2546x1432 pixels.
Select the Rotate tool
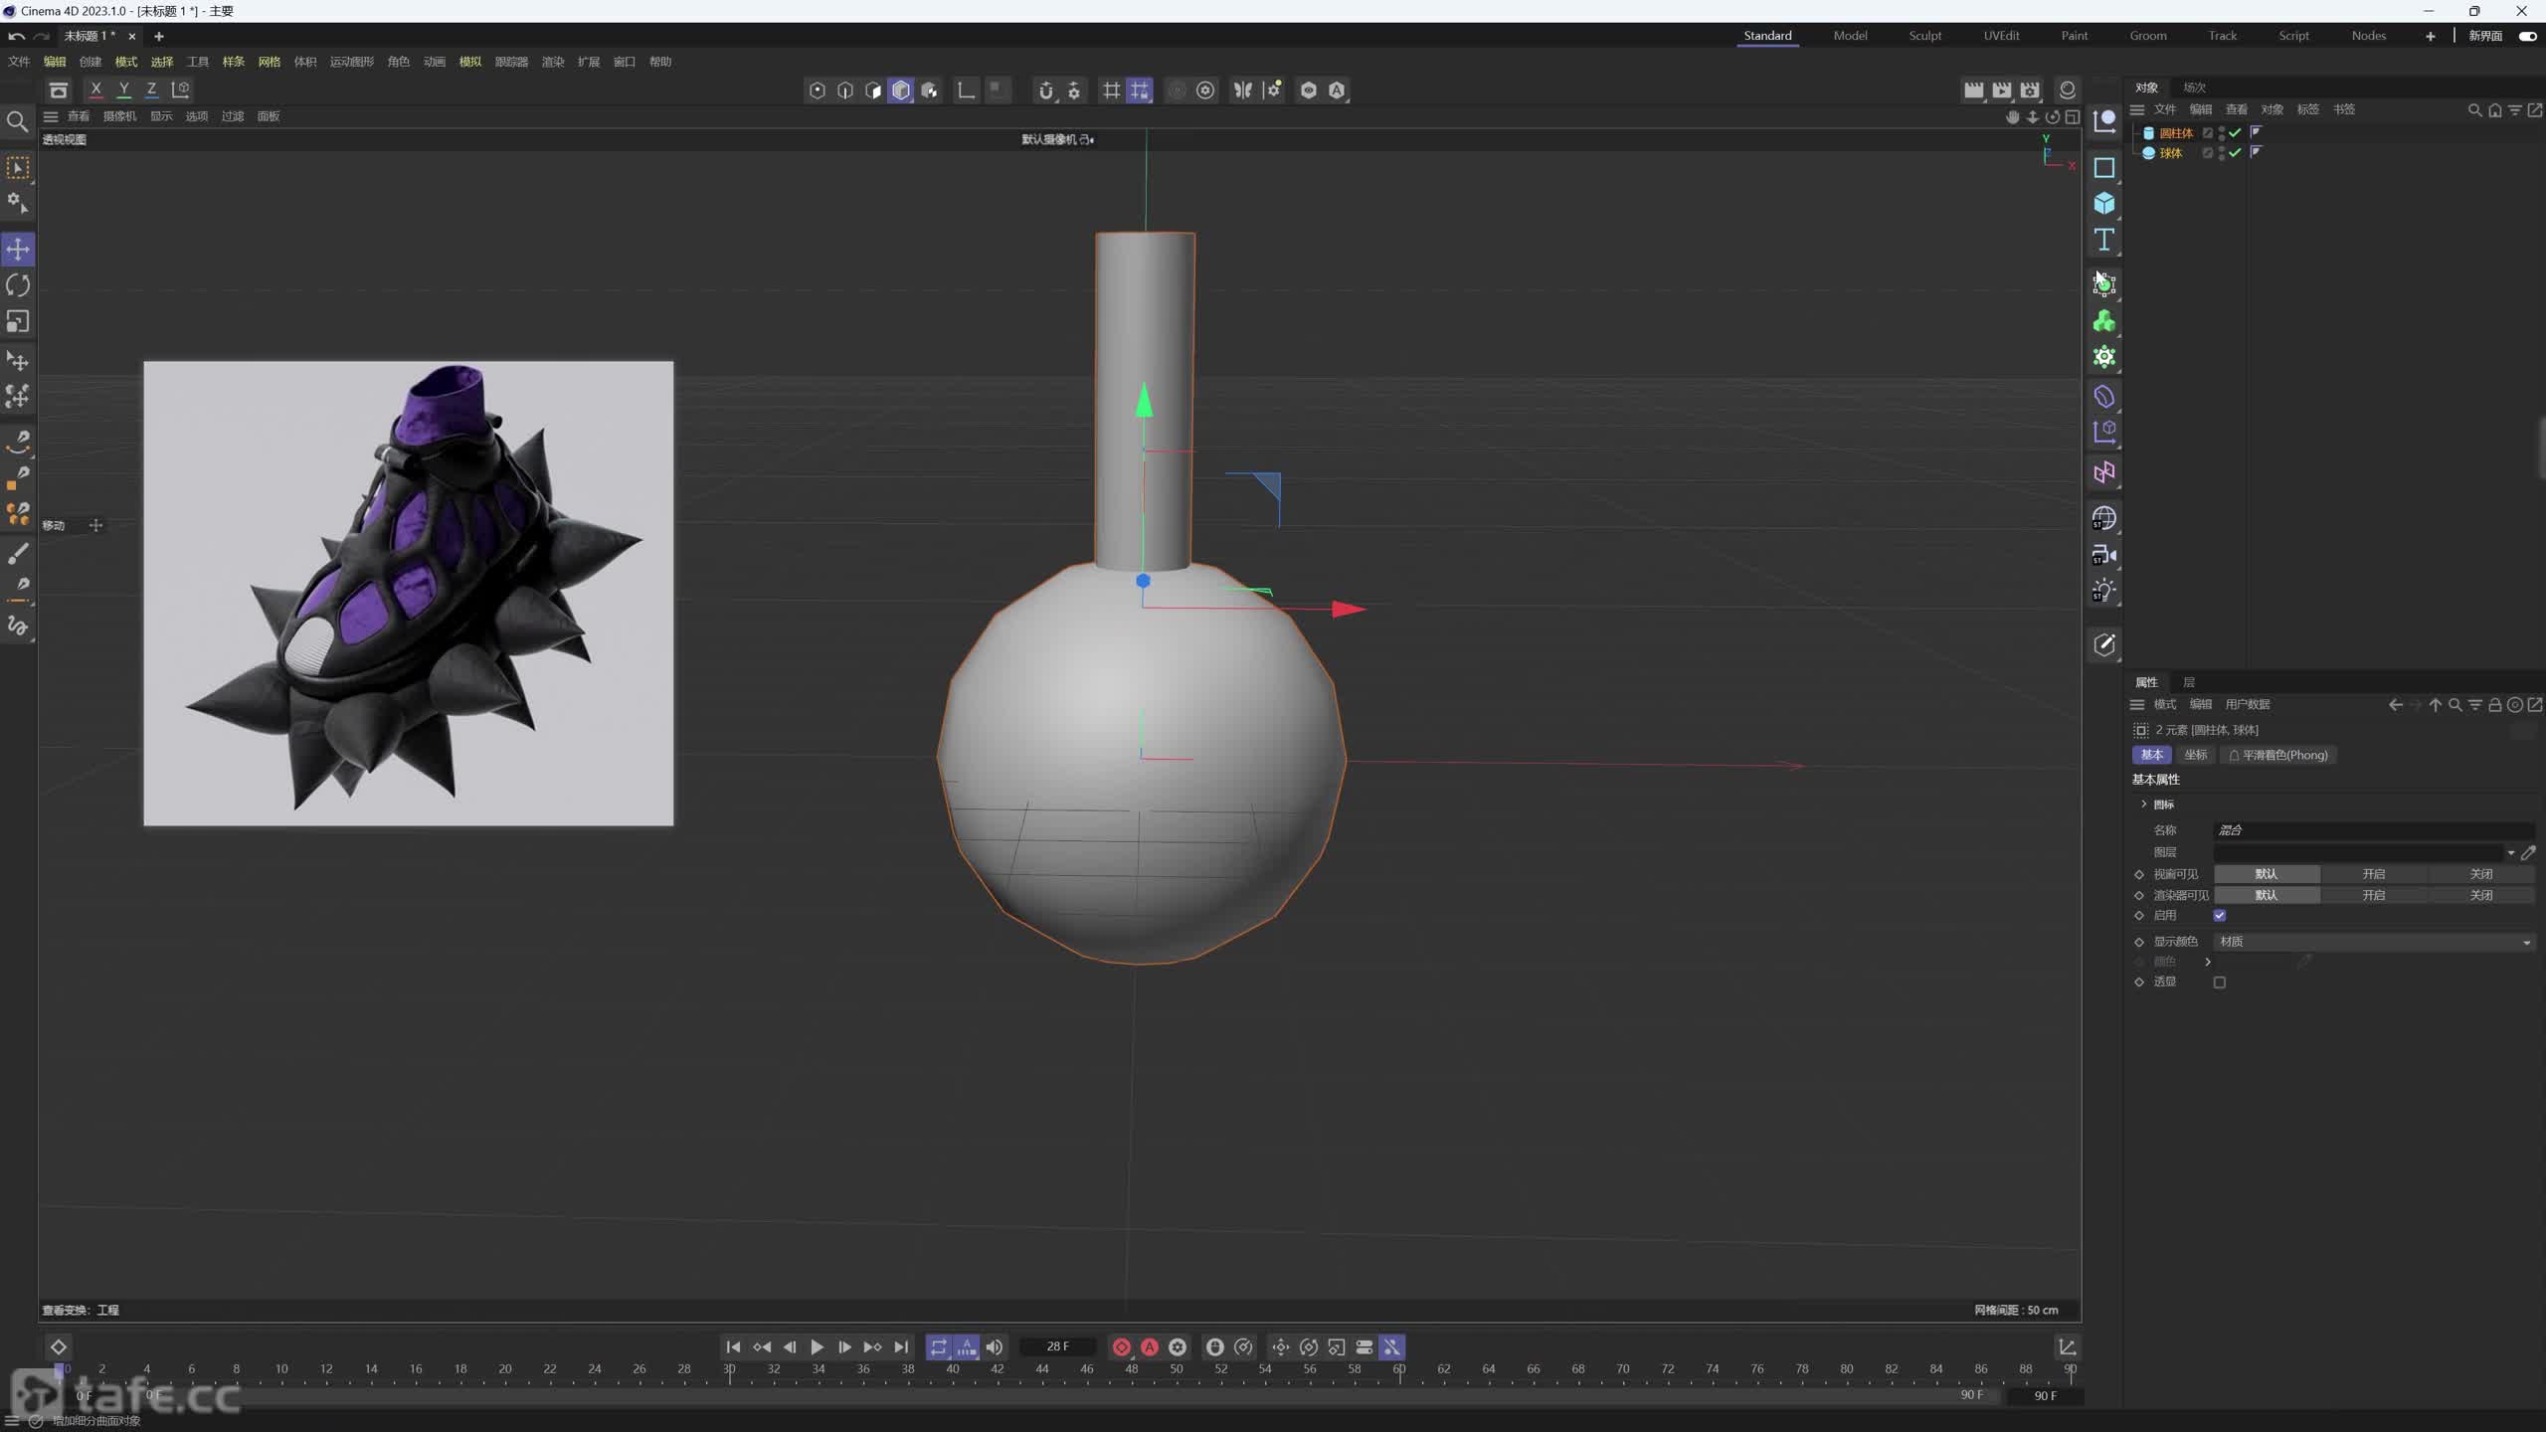18,286
